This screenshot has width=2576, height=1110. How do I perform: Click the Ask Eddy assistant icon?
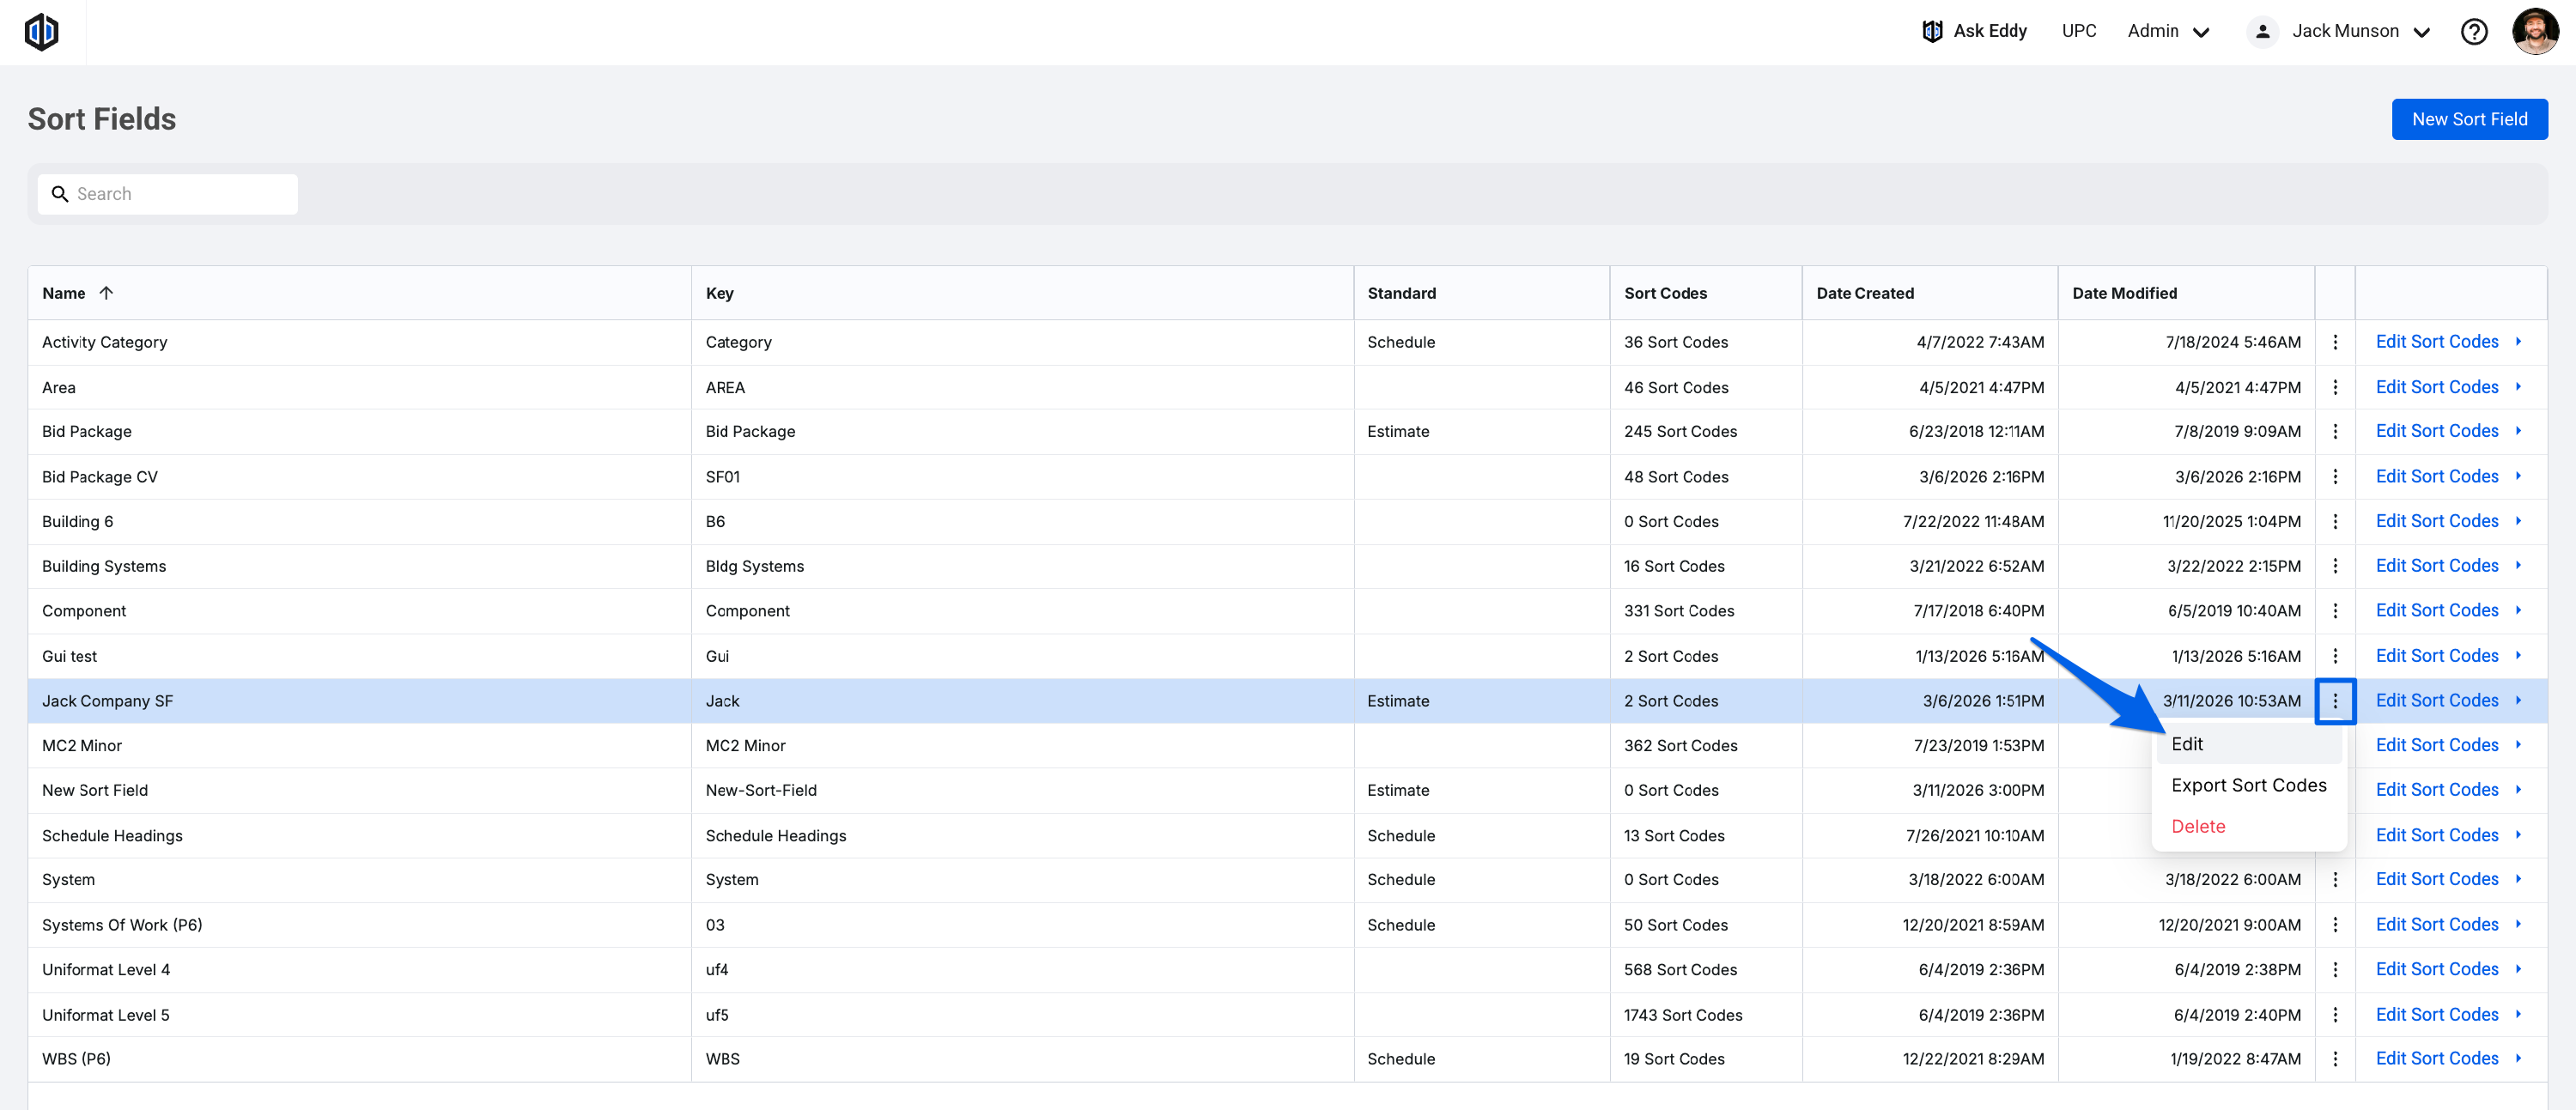(1931, 31)
